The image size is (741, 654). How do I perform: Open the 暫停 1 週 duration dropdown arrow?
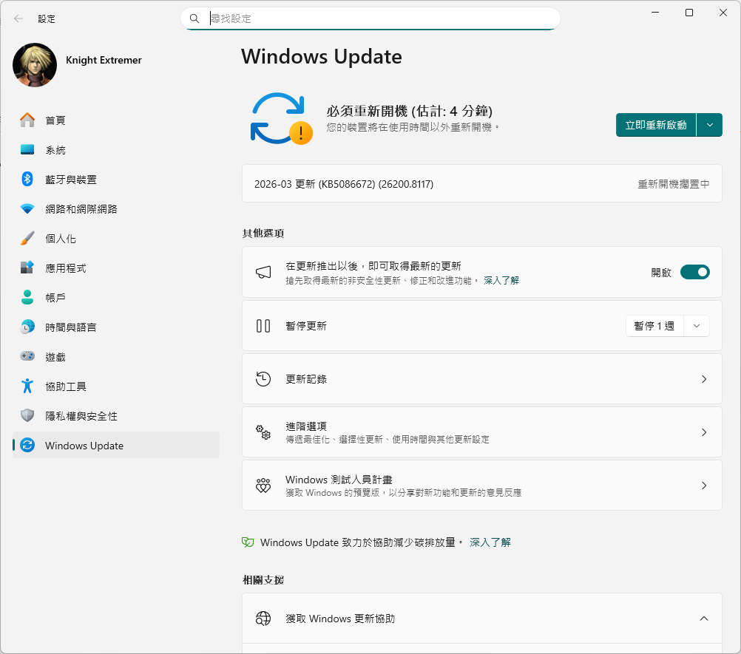pos(696,326)
